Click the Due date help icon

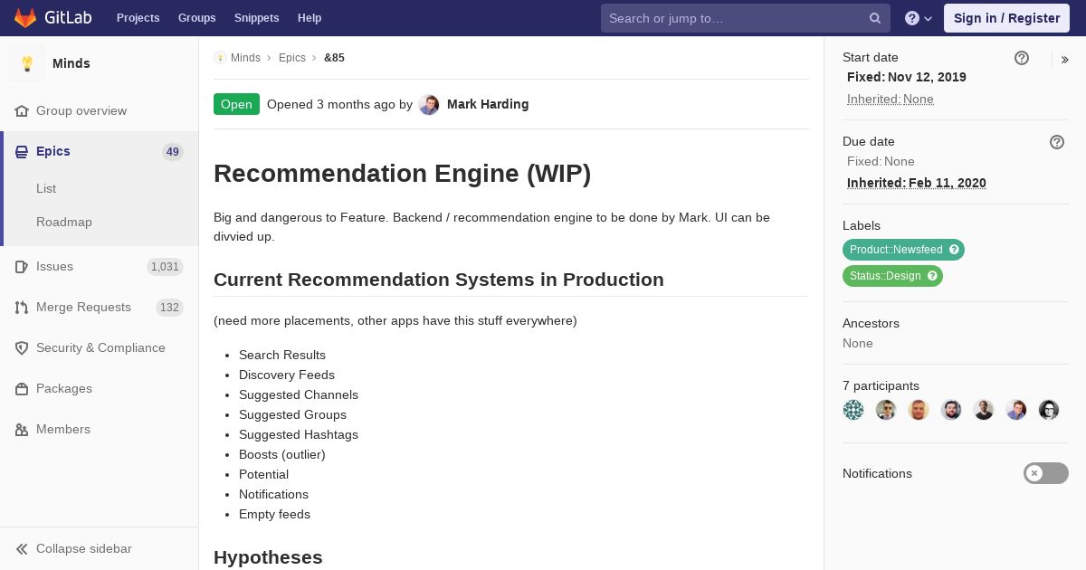1057,142
